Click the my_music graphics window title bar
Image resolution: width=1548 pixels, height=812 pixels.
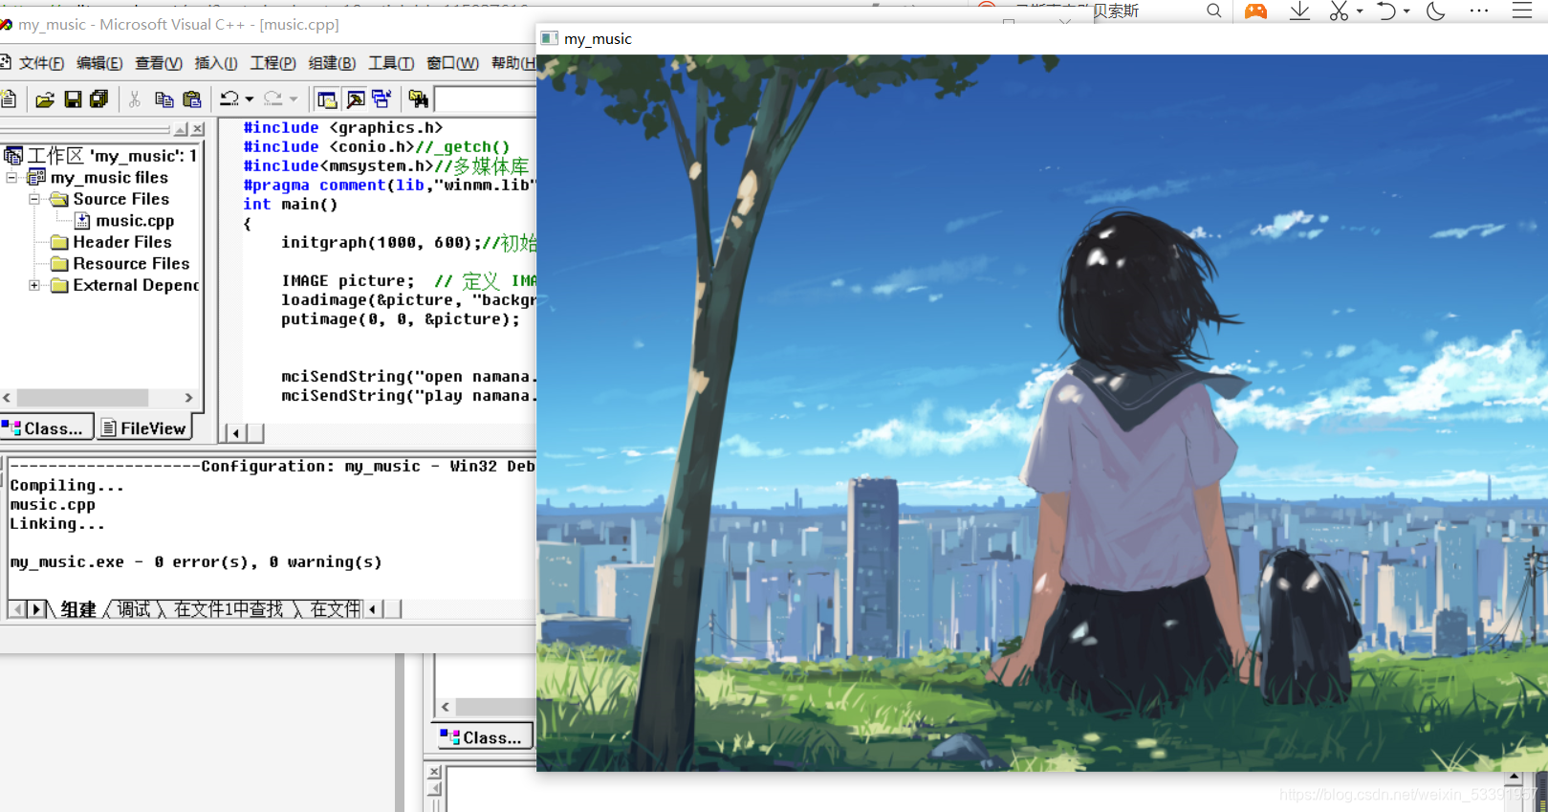(x=1042, y=39)
